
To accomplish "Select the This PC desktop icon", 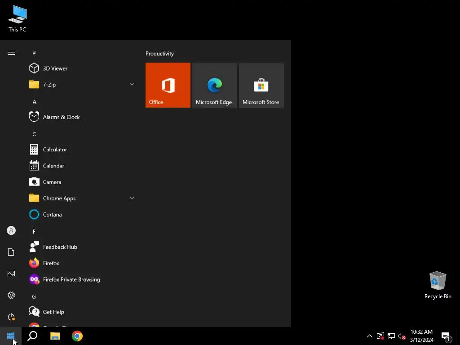I will point(18,19).
